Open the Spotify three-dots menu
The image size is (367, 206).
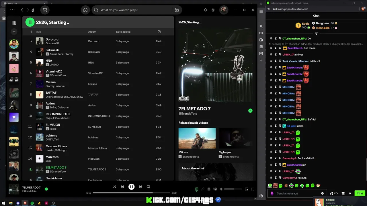[12, 10]
